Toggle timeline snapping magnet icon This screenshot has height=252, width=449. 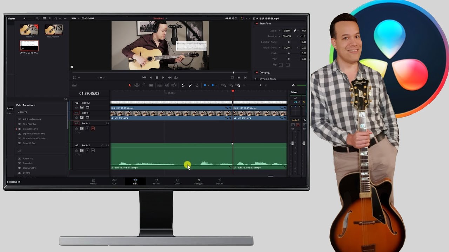coord(183,85)
